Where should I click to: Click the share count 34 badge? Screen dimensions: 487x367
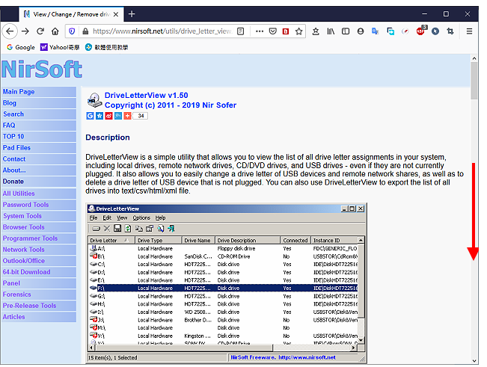[x=141, y=116]
